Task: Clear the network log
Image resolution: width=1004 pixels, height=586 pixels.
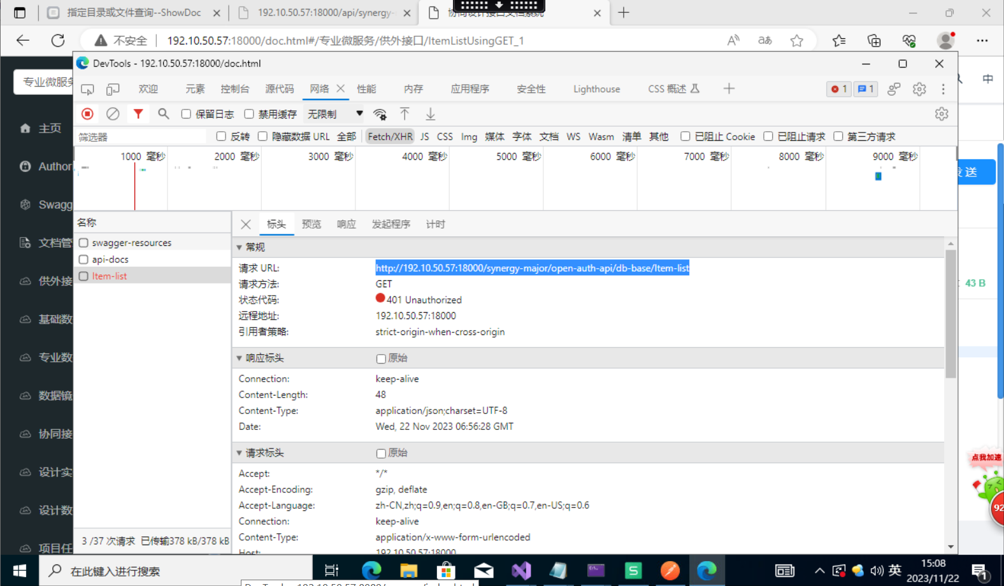Action: pos(113,114)
